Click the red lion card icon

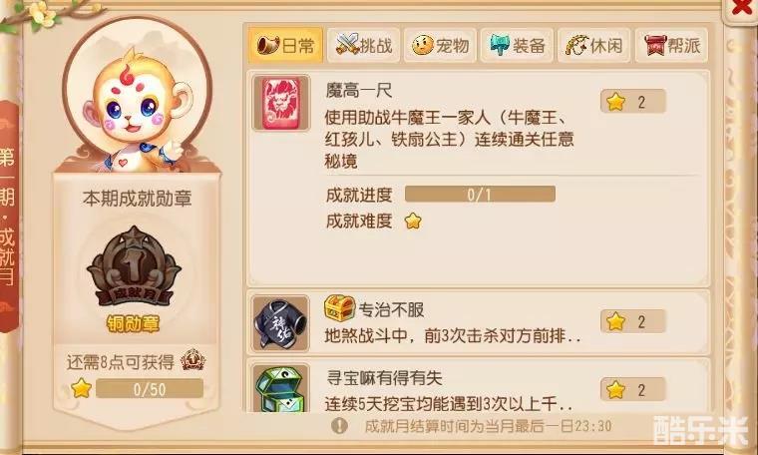pos(281,103)
